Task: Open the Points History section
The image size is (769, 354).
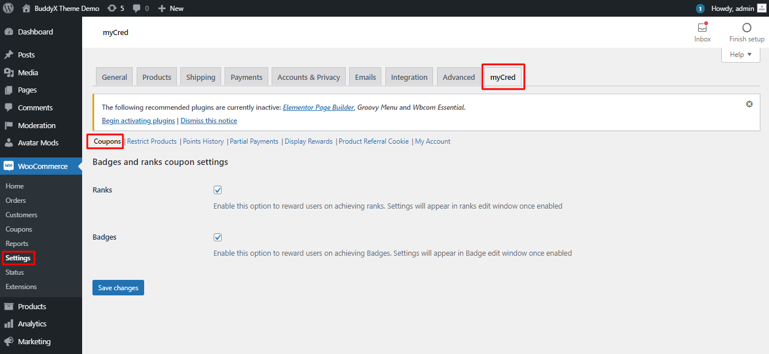Action: coord(203,141)
